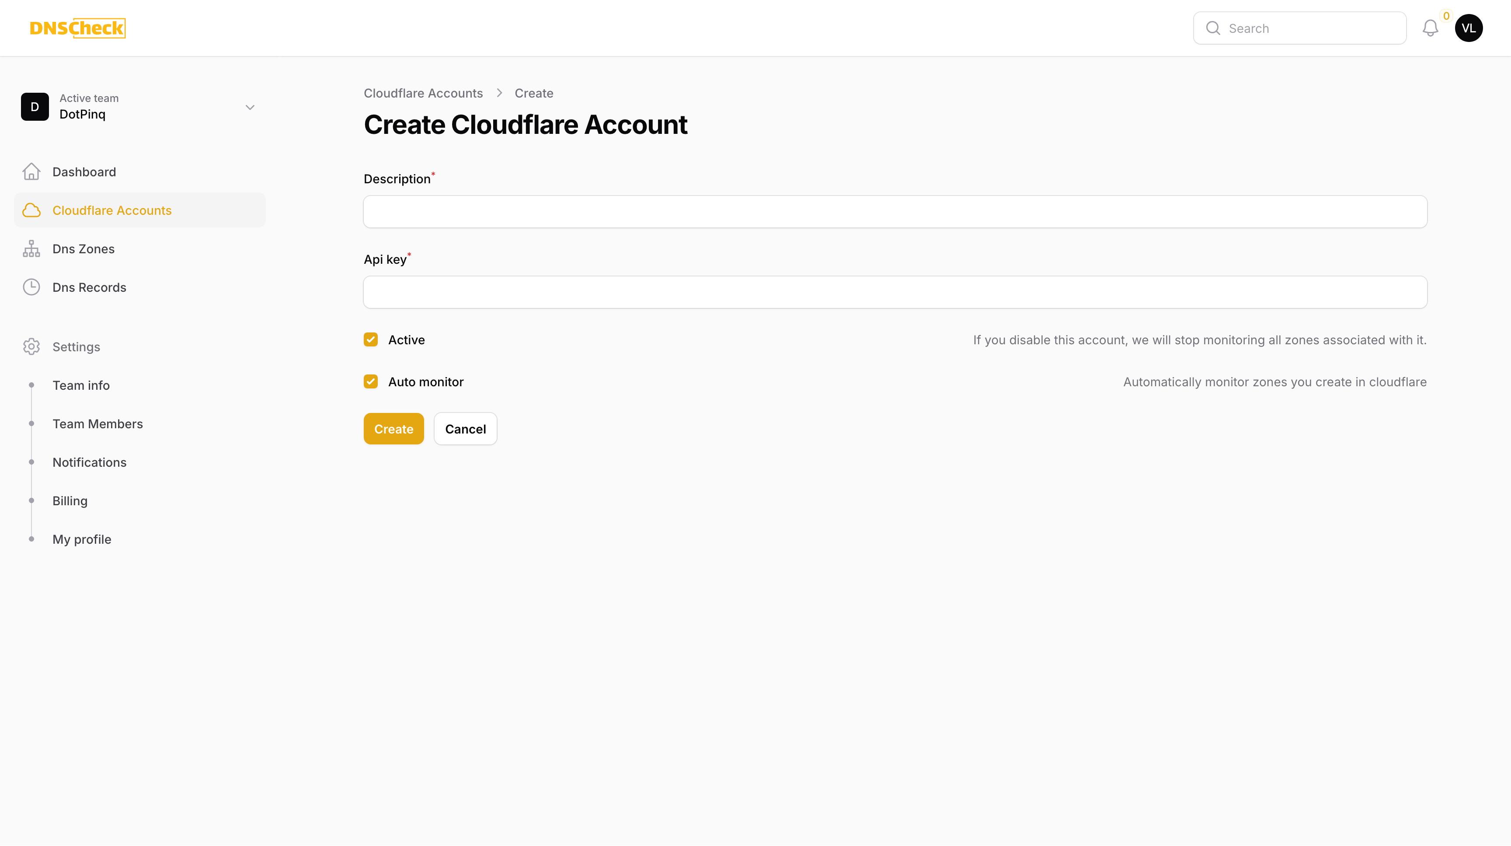Click the Cloudflare Accounts breadcrumb link
1511x846 pixels.
click(423, 92)
